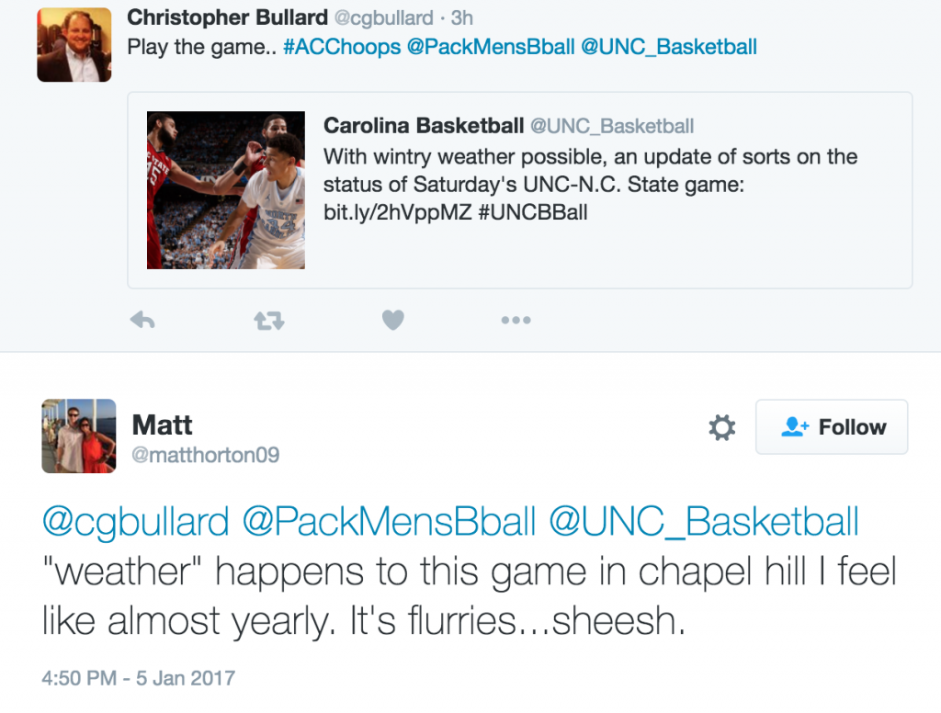Click the 3h timestamp on Christopher's tweet
This screenshot has height=713, width=941.
[462, 18]
